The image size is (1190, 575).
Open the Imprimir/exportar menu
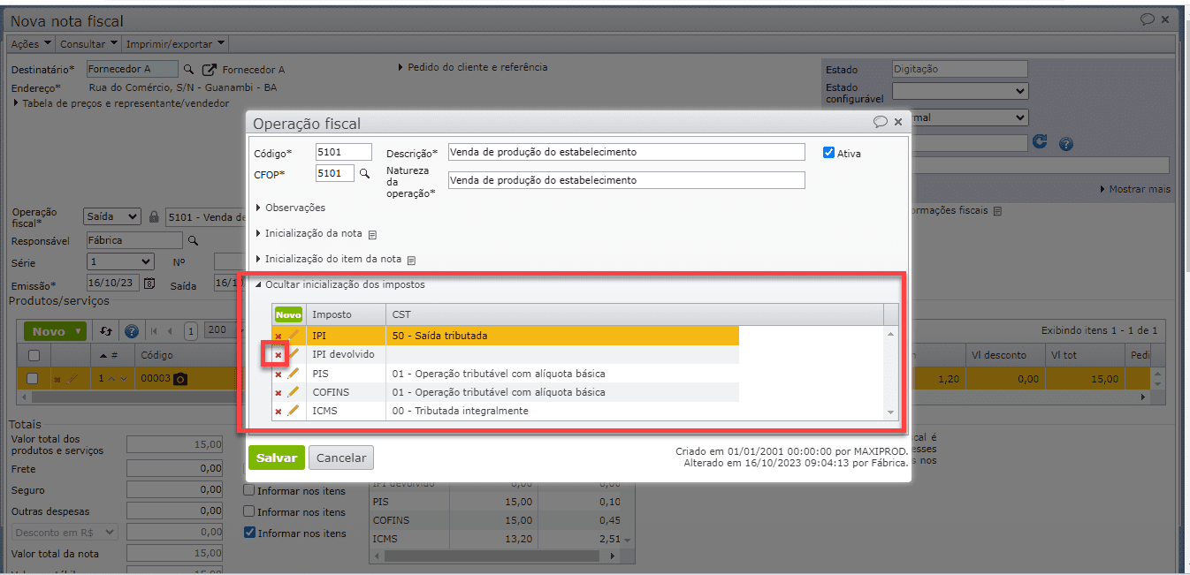tap(175, 44)
